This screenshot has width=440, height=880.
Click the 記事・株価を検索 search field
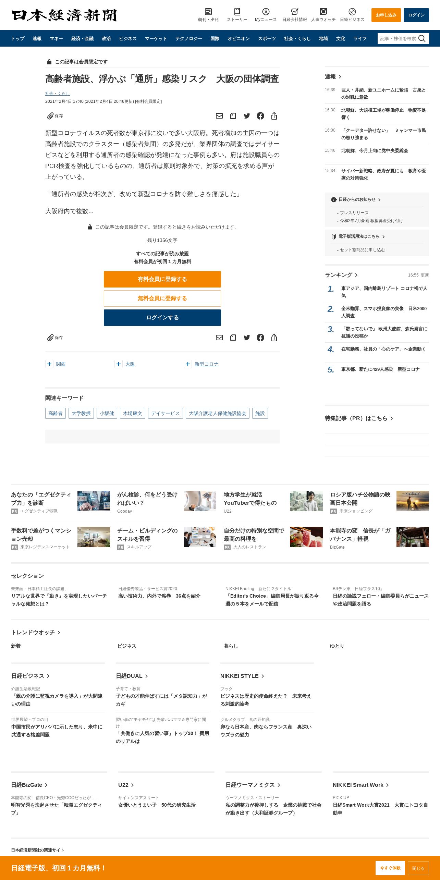pyautogui.click(x=398, y=38)
